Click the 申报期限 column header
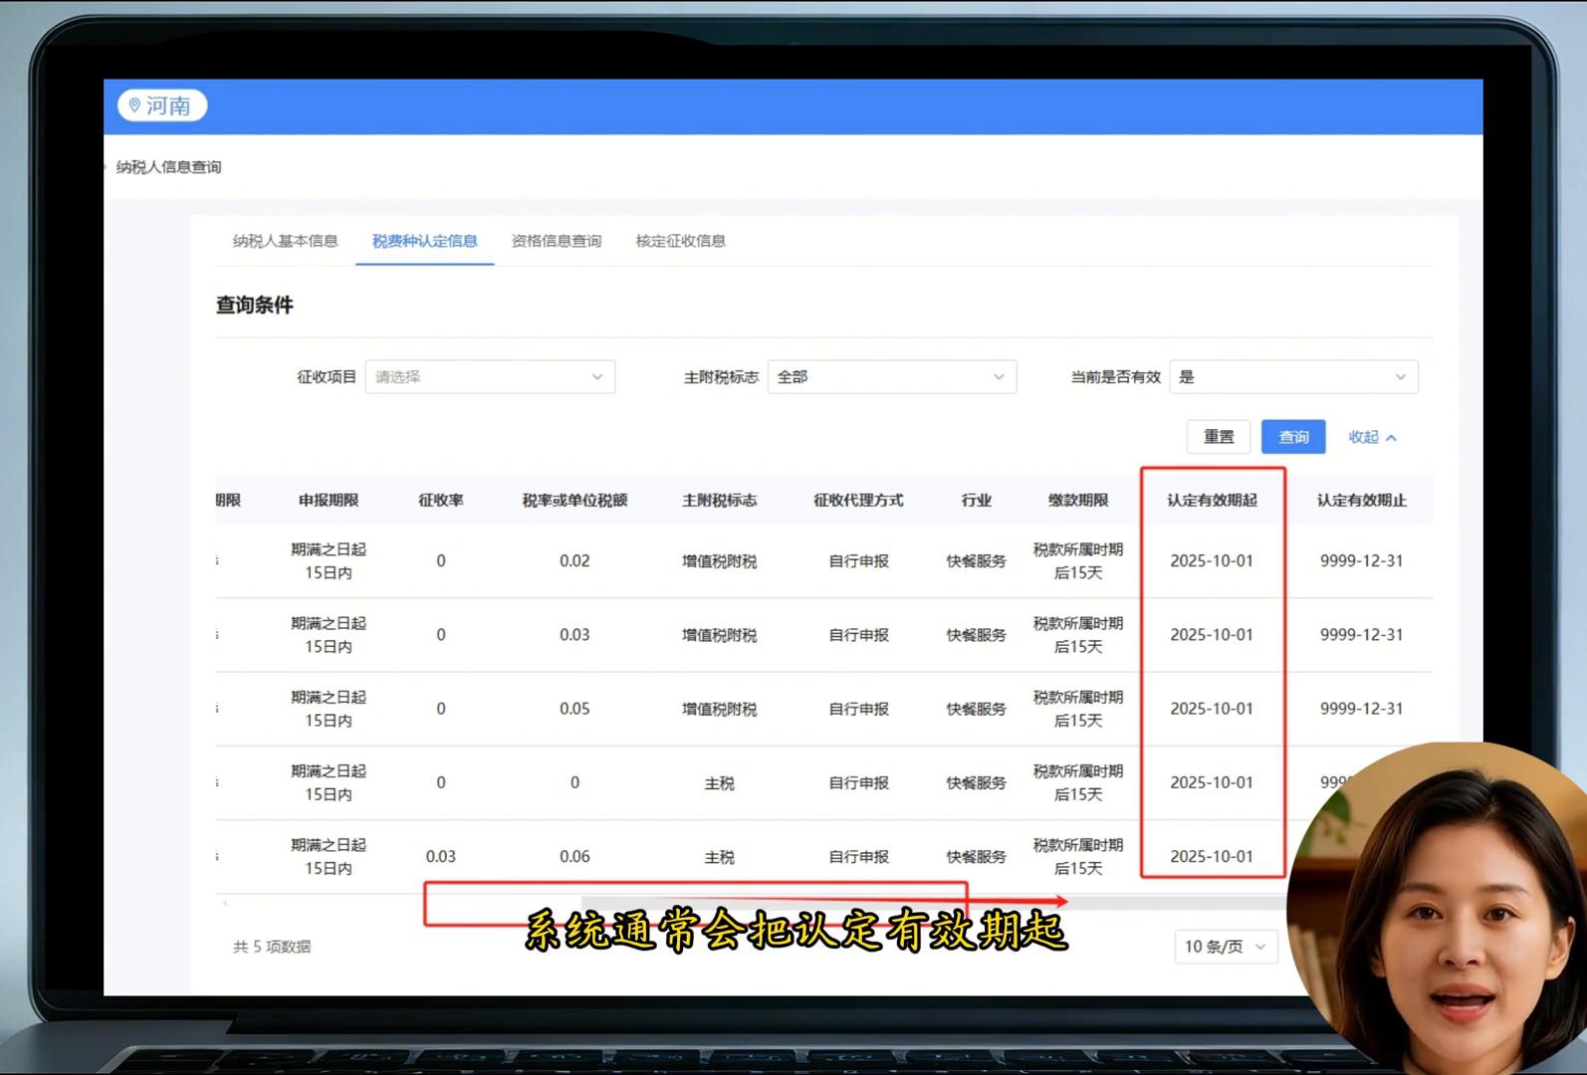The height and width of the screenshot is (1075, 1587). (329, 501)
